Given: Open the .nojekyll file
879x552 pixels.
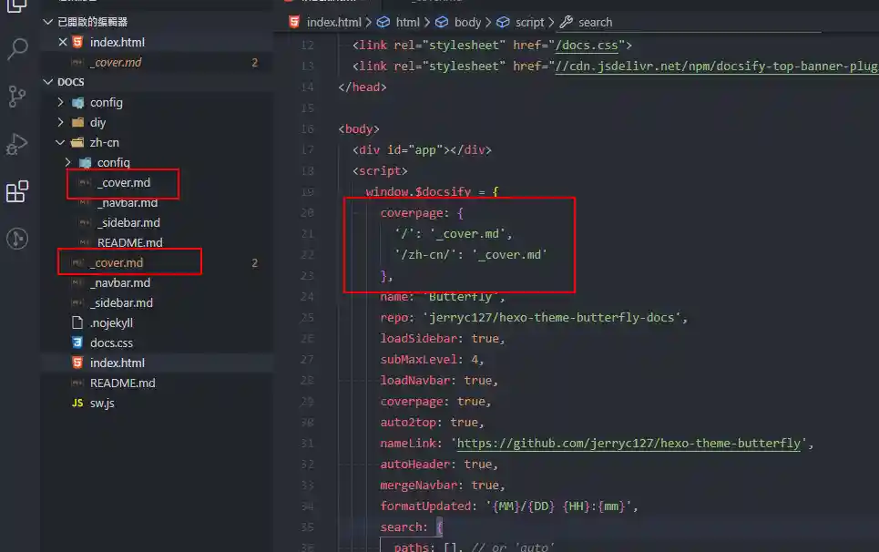Looking at the screenshot, I should pos(111,322).
